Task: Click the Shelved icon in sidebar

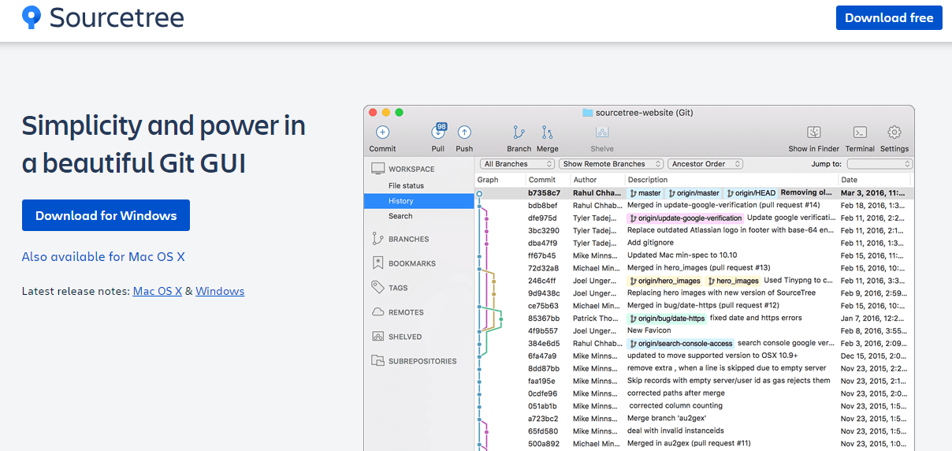Action: [377, 337]
